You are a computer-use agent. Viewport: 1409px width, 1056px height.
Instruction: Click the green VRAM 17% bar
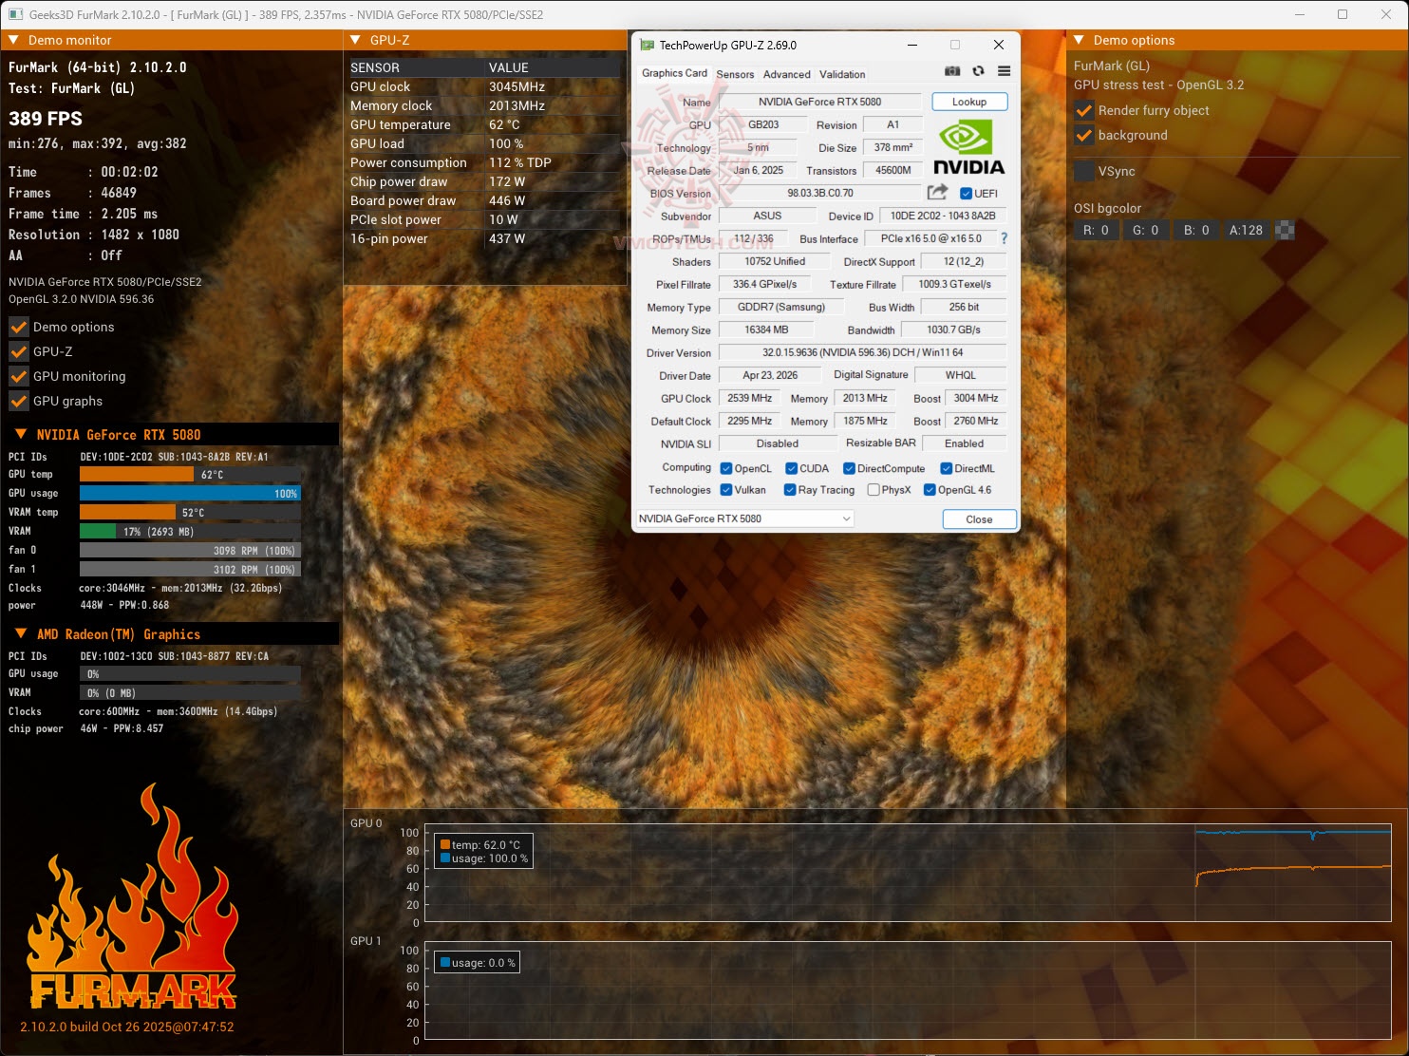[190, 531]
